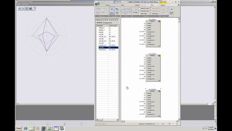
Task: Select the VALUE2 parameter row
Action: point(107,39)
